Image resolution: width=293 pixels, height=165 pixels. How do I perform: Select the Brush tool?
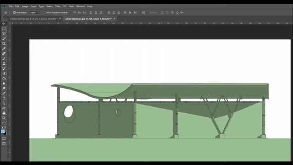coord(4,59)
